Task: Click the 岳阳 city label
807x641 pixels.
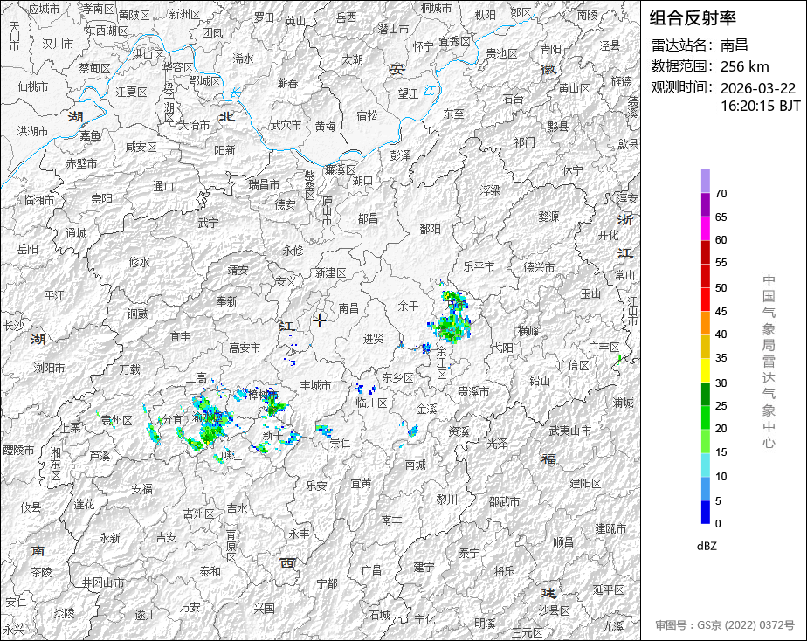Action: pos(27,249)
